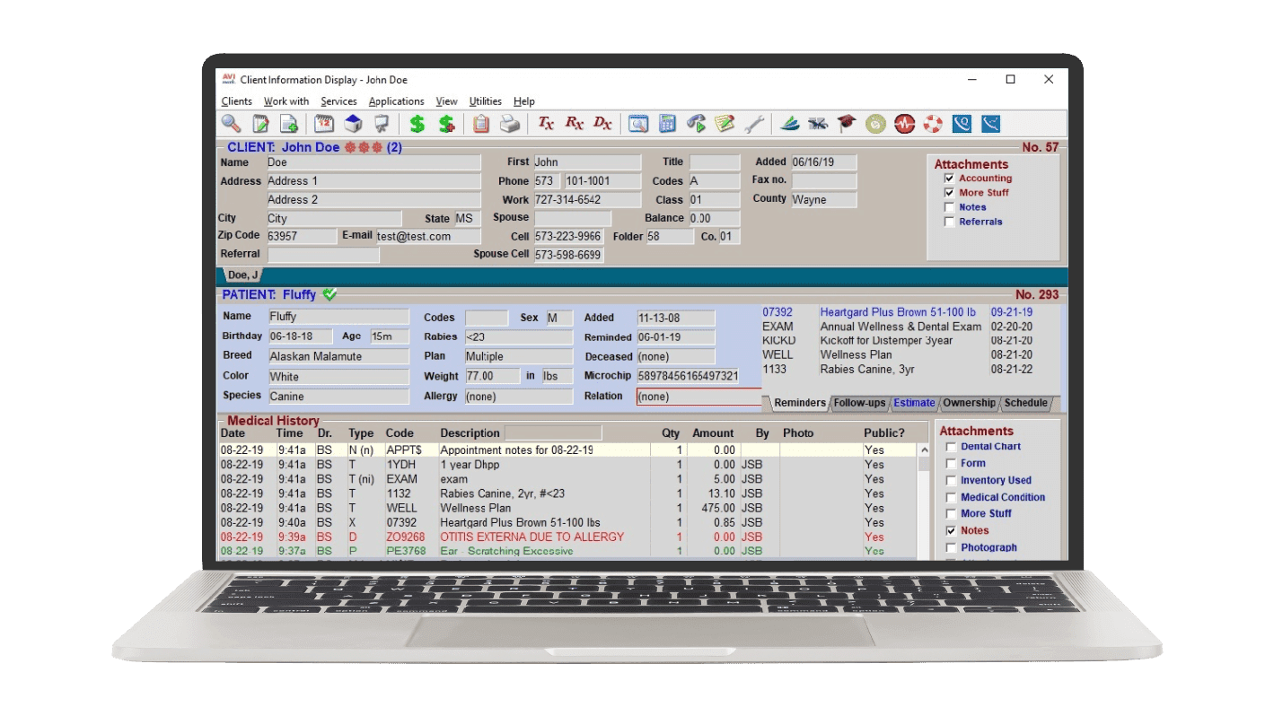The height and width of the screenshot is (716, 1274).
Task: Check the Dental Chart attachment checkbox
Action: 951,447
